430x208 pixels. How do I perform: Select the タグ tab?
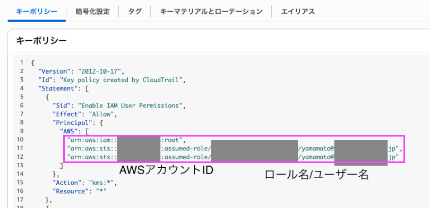coord(135,12)
